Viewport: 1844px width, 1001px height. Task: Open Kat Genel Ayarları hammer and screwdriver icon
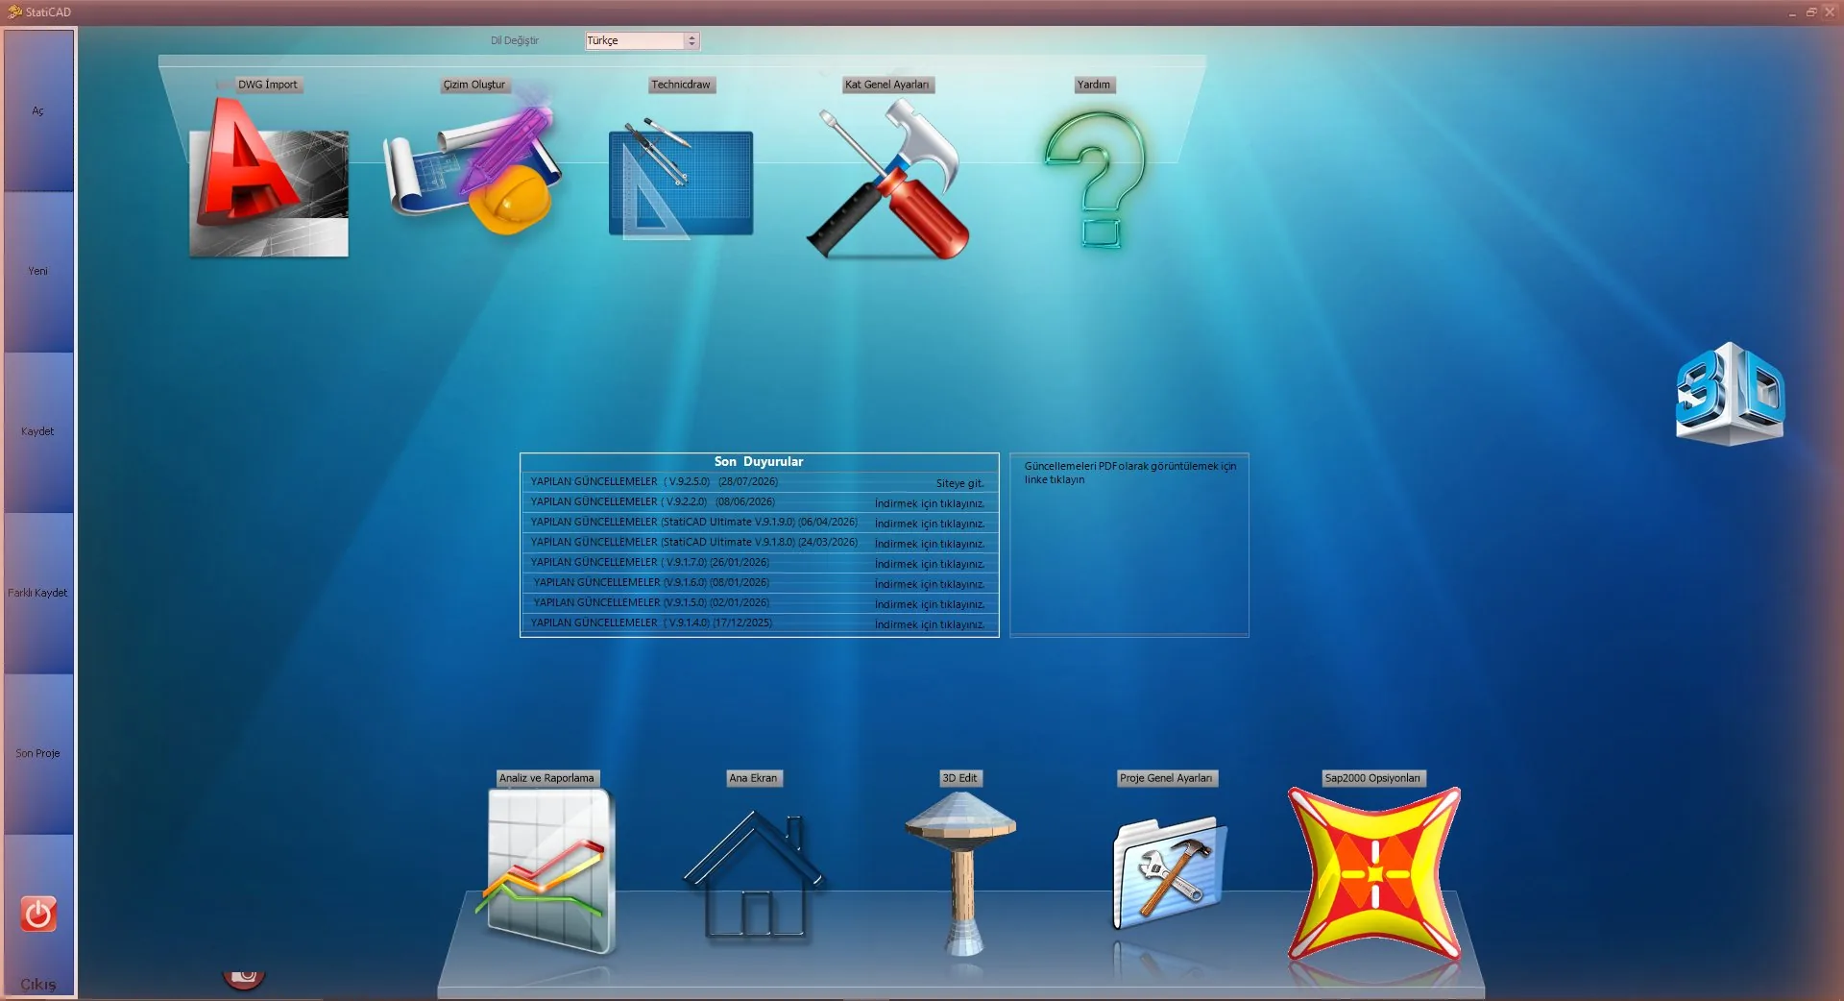887,181
